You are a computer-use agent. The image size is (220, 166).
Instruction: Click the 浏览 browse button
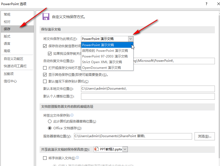coord(205,136)
